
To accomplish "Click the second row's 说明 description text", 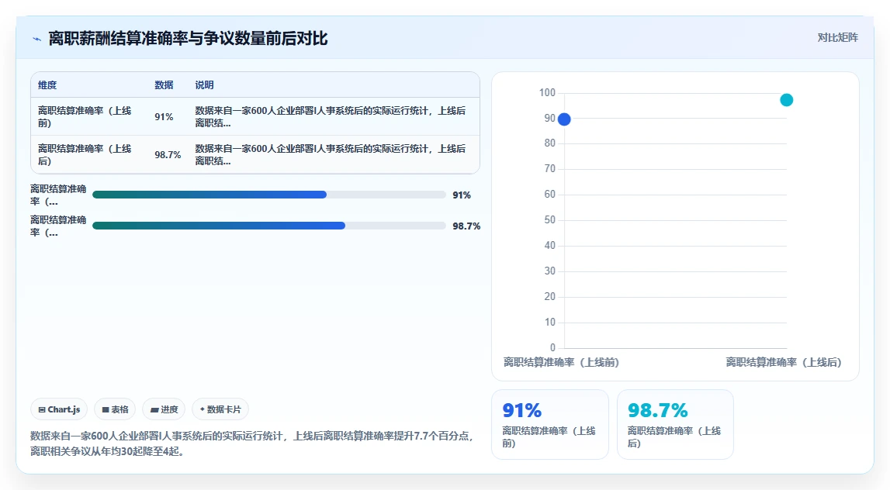I will (331, 155).
